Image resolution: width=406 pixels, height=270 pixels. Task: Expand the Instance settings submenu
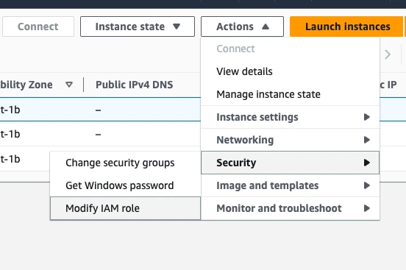coord(290,117)
